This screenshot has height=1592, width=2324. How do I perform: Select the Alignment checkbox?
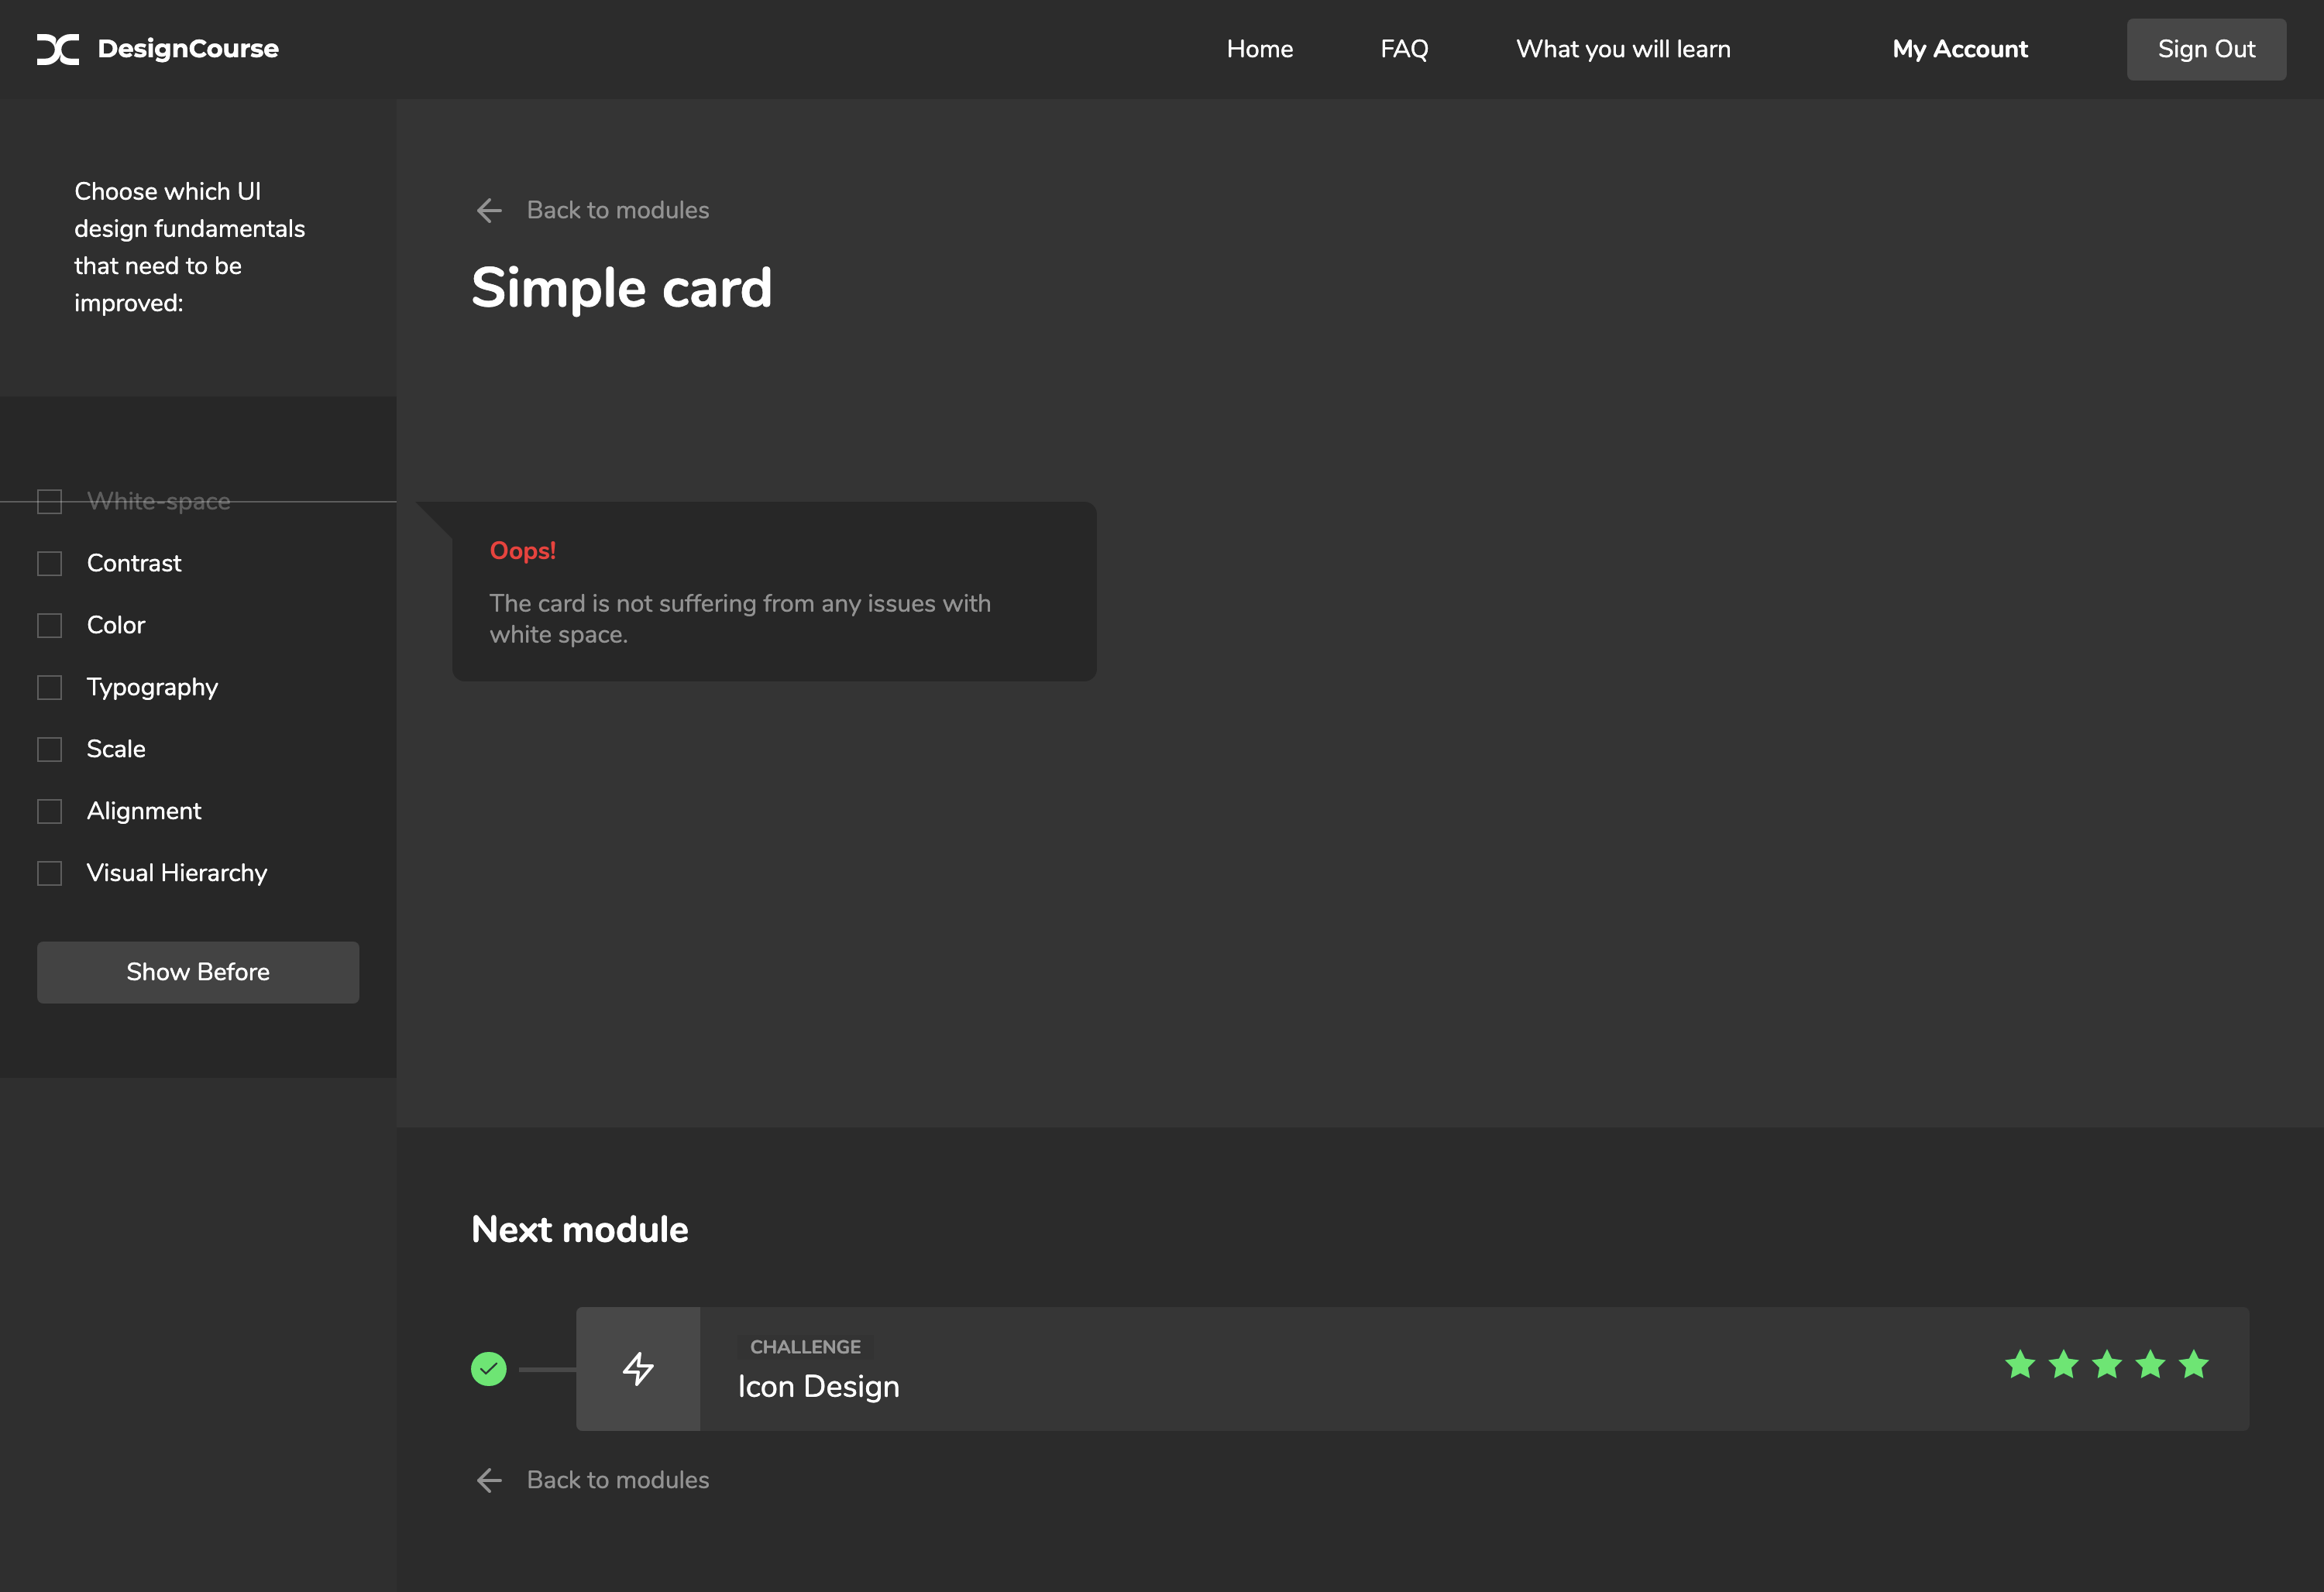50,811
